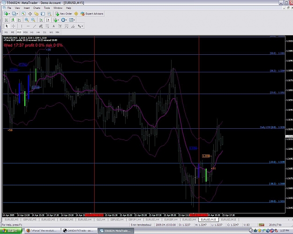
Task: Switch to H1 timeframe
Action: point(32,32)
